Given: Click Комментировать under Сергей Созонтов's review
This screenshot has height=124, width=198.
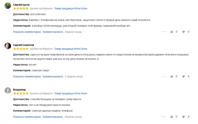Looking at the screenshot, I should [x=53, y=77].
